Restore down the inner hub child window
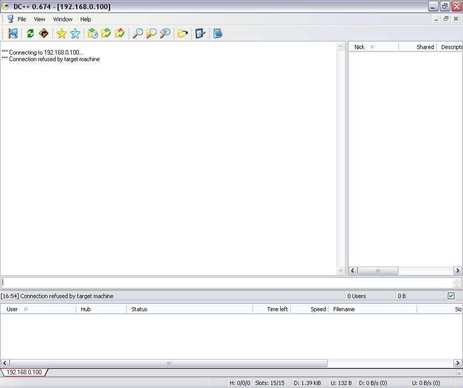The image size is (463, 388). tap(446, 19)
